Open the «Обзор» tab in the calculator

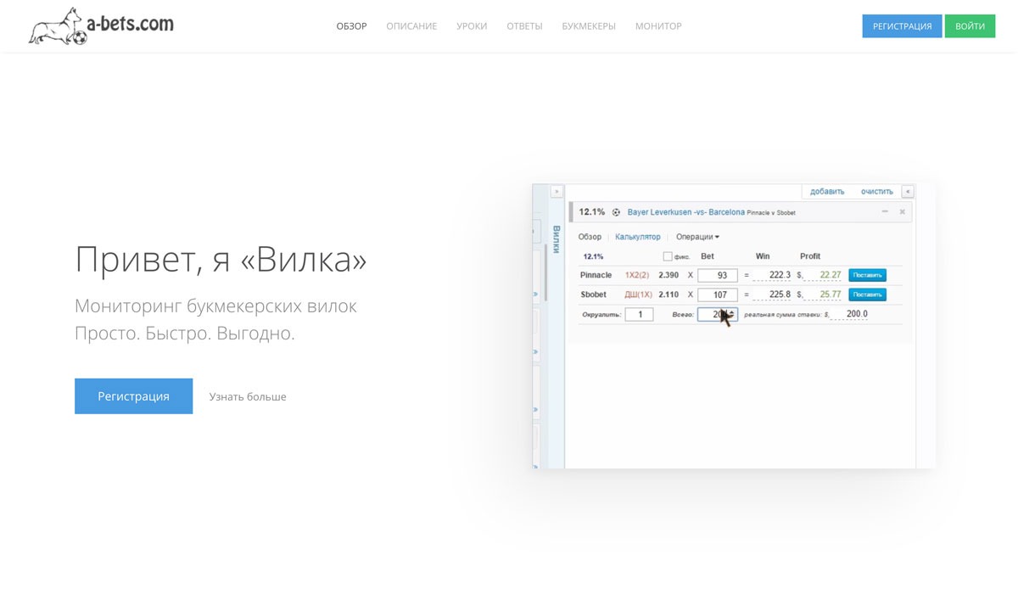coord(590,237)
